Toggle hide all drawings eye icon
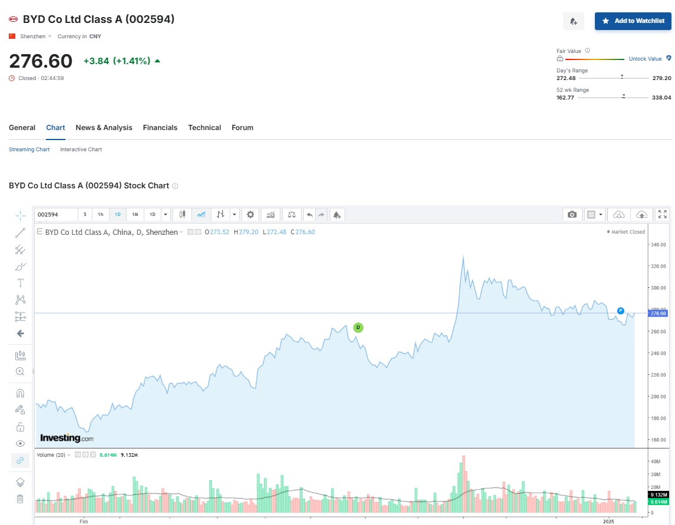 point(20,444)
